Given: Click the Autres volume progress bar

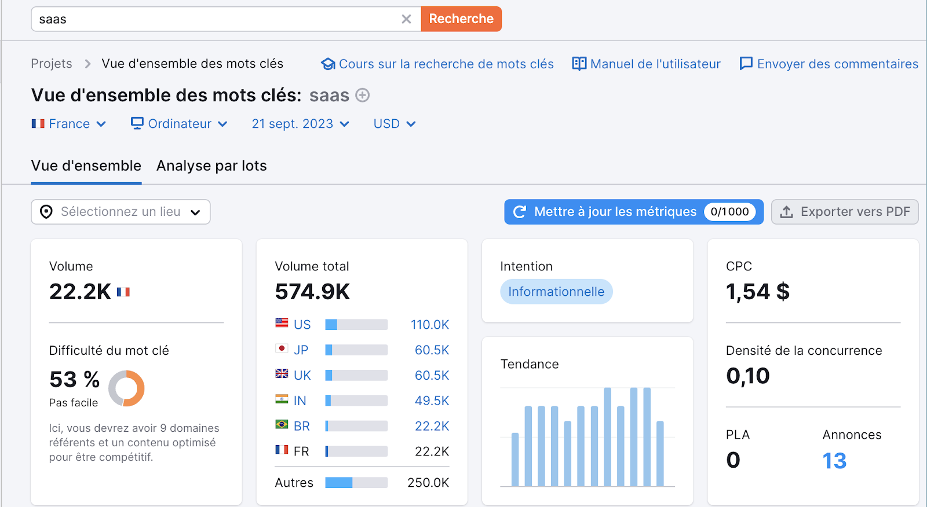Looking at the screenshot, I should [x=356, y=483].
